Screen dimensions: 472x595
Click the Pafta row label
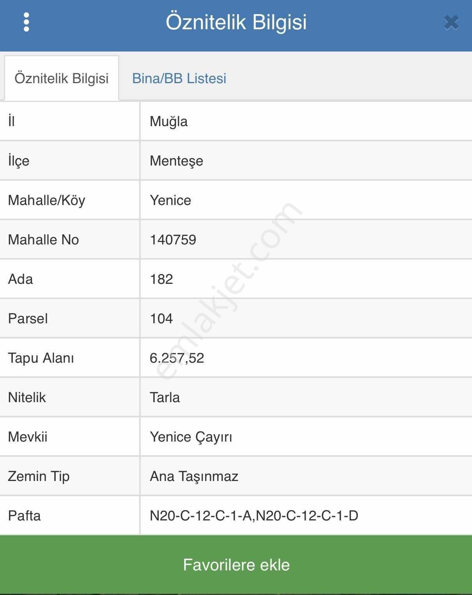(x=25, y=516)
